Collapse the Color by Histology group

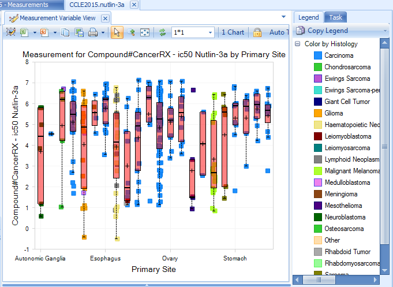[298, 44]
